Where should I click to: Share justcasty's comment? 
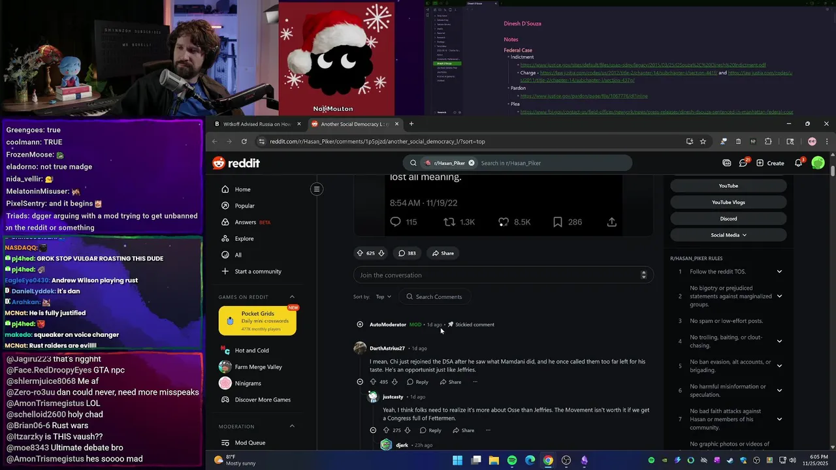coord(462,430)
